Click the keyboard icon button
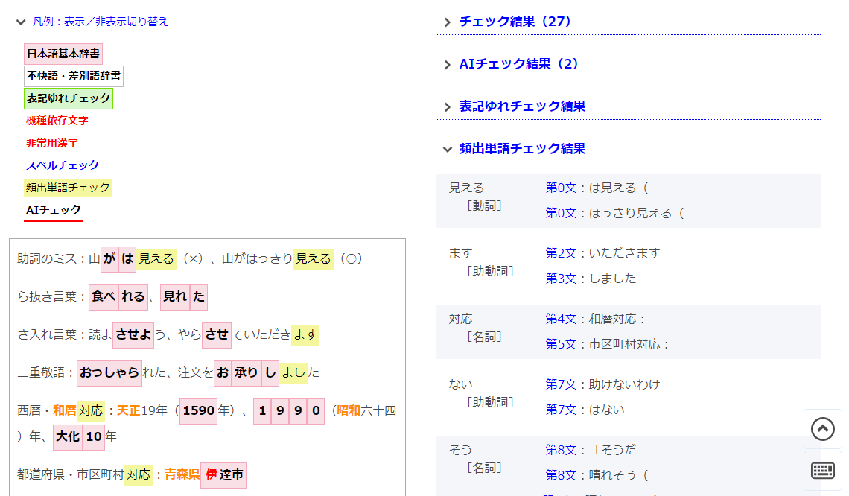The width and height of the screenshot is (849, 496). [x=822, y=470]
